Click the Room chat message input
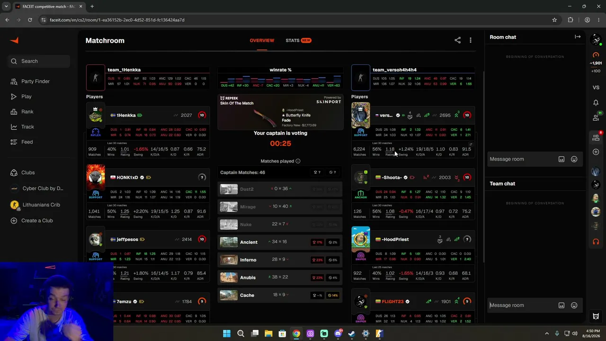 522,159
